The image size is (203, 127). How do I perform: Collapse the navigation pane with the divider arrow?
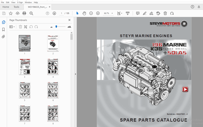[75, 74]
